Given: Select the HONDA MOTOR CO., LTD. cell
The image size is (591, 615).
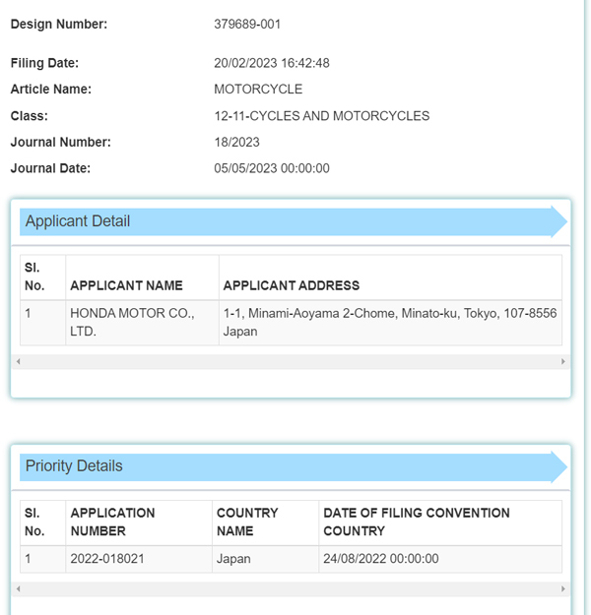Looking at the screenshot, I should coord(132,323).
